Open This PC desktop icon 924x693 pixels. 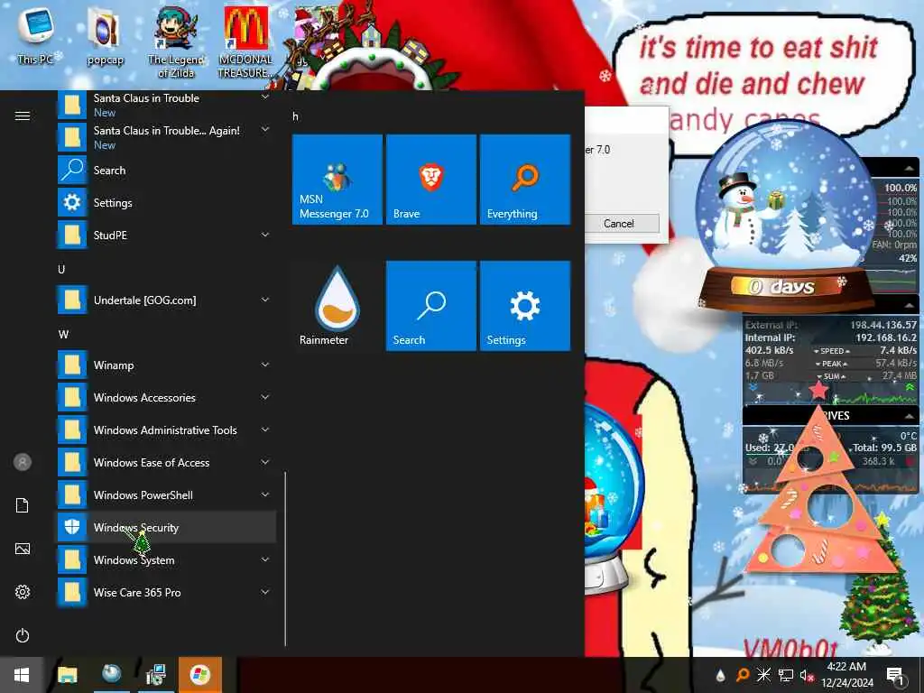(x=35, y=34)
